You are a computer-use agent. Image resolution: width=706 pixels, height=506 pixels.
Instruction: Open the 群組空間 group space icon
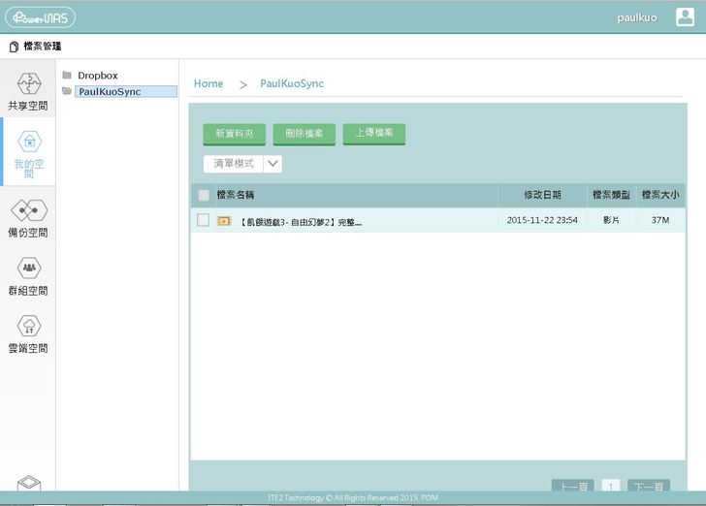point(28,268)
